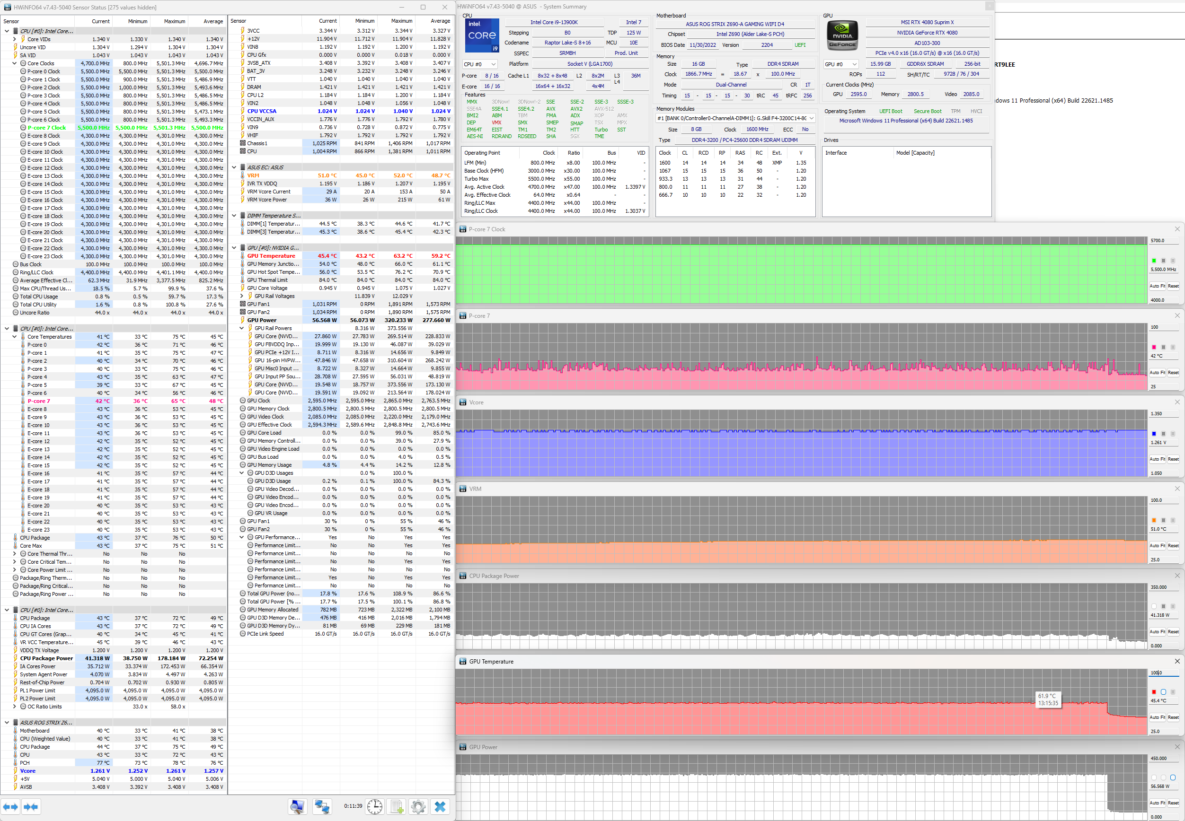Screen dimensions: 1185x821
Task: Click the remote network monitors icon
Action: click(322, 807)
